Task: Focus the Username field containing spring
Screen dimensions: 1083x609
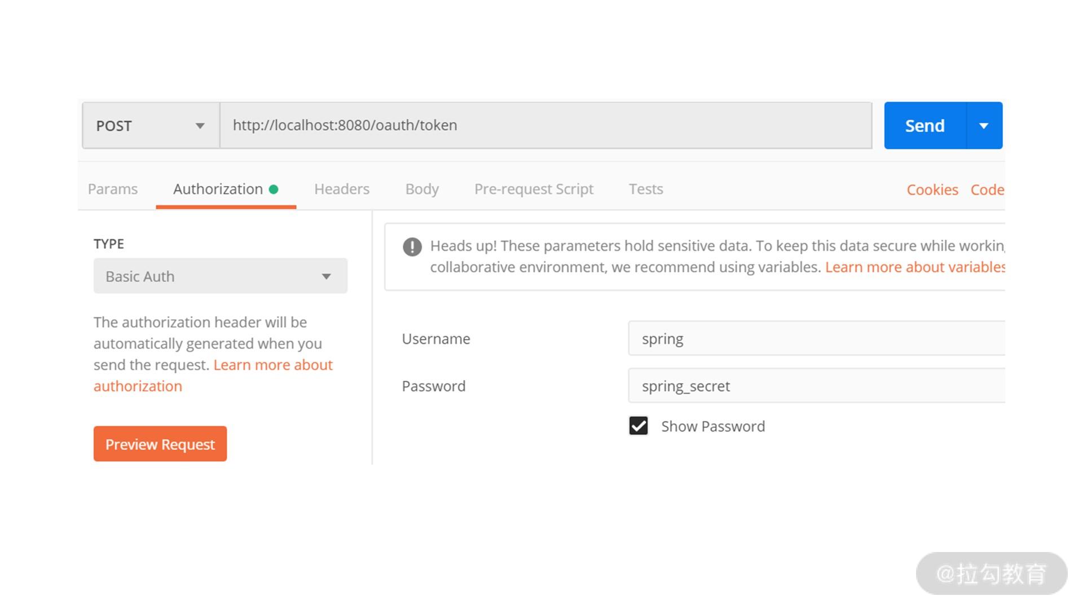Action: point(816,339)
